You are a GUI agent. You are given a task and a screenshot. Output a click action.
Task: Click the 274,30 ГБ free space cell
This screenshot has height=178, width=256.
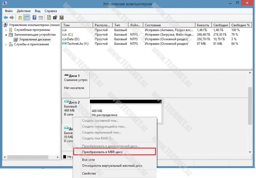tap(220, 35)
